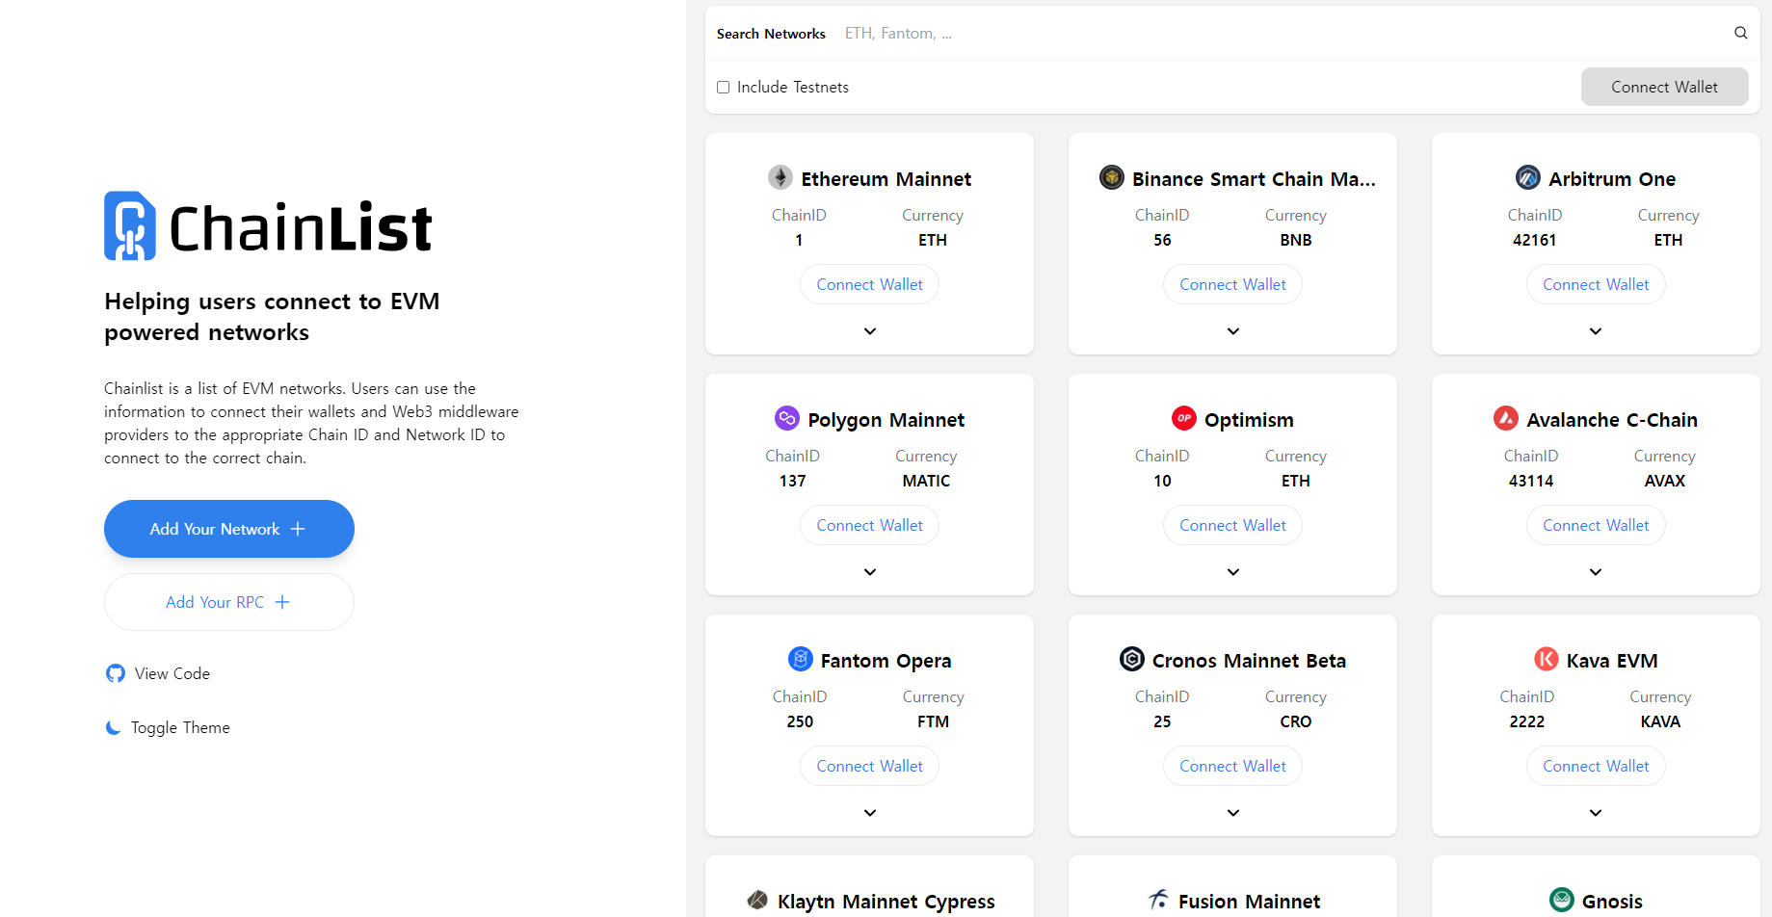Click the ChainList logo icon

click(x=130, y=226)
